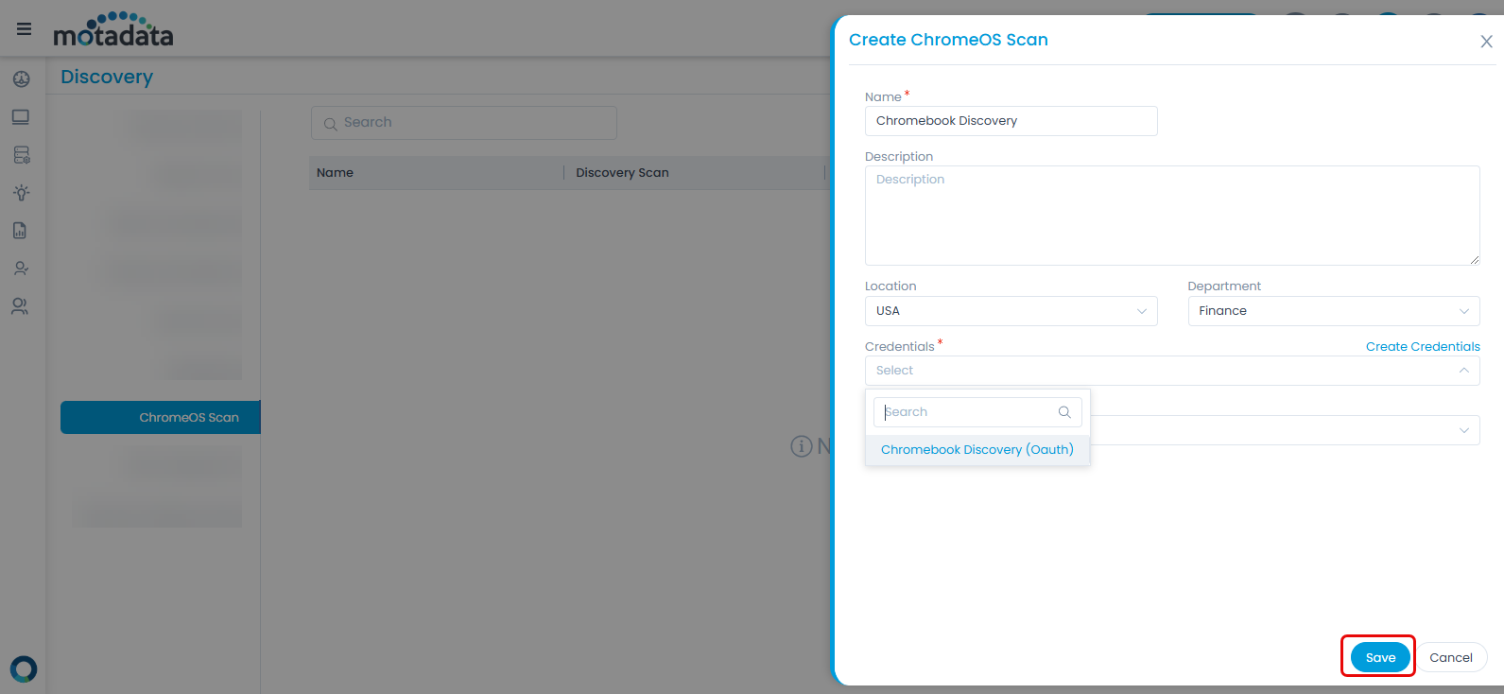Click the Create ChromeOS Scan title
Screen dimensions: 1504x694
point(948,40)
